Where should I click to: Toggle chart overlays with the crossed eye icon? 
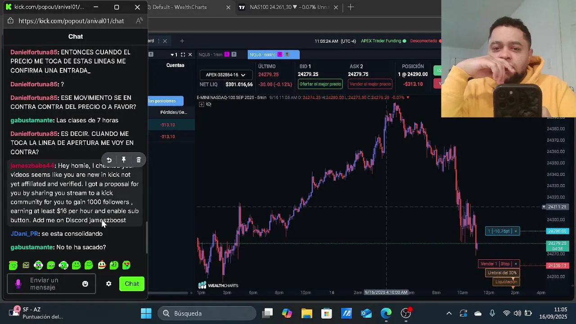208,104
